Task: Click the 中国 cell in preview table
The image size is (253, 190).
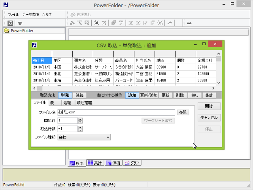Action: click(x=62, y=67)
